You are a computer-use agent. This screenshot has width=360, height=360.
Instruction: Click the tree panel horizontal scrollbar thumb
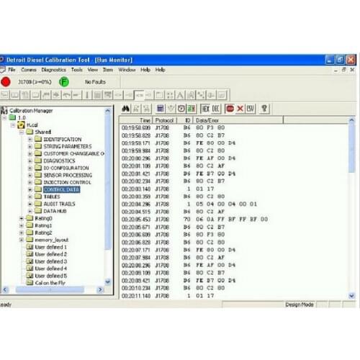[50, 290]
